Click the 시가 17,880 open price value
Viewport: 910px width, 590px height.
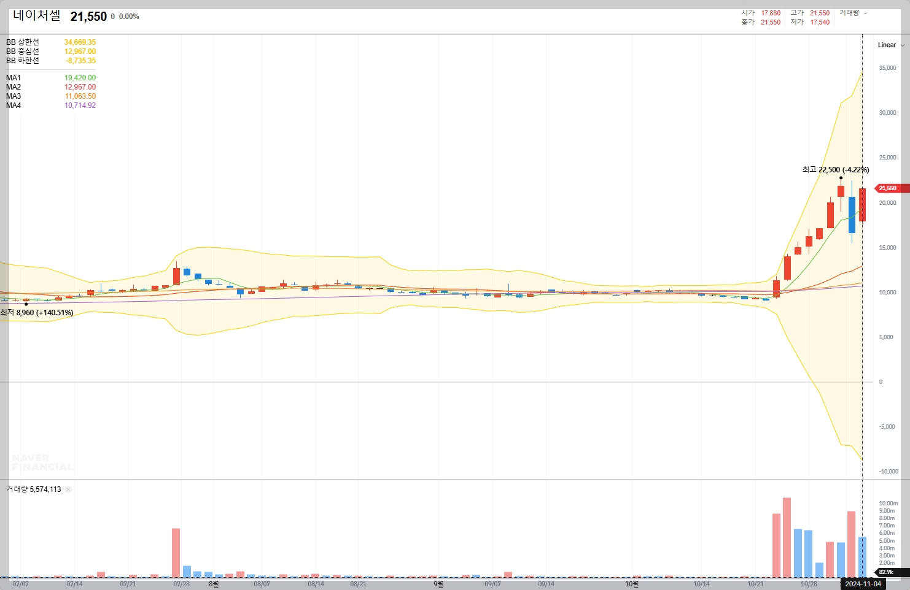(x=771, y=13)
